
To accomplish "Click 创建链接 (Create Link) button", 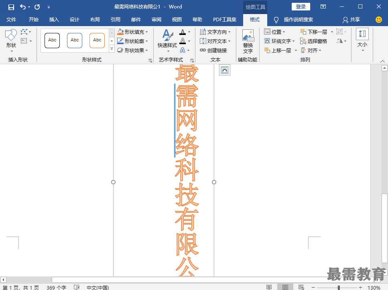I will click(213, 50).
